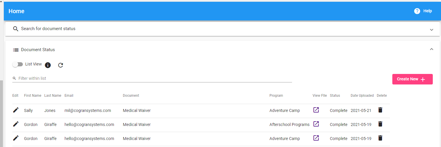Click date 2021-05-21
Screen dimensions: 441x147
[x=361, y=110]
